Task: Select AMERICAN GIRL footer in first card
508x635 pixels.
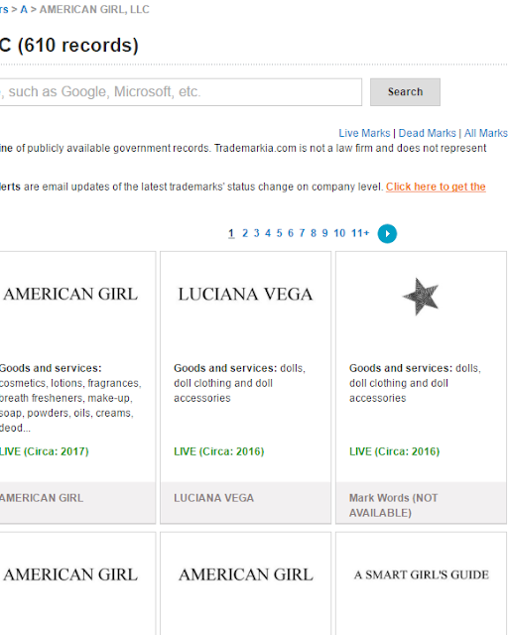Action: click(42, 498)
